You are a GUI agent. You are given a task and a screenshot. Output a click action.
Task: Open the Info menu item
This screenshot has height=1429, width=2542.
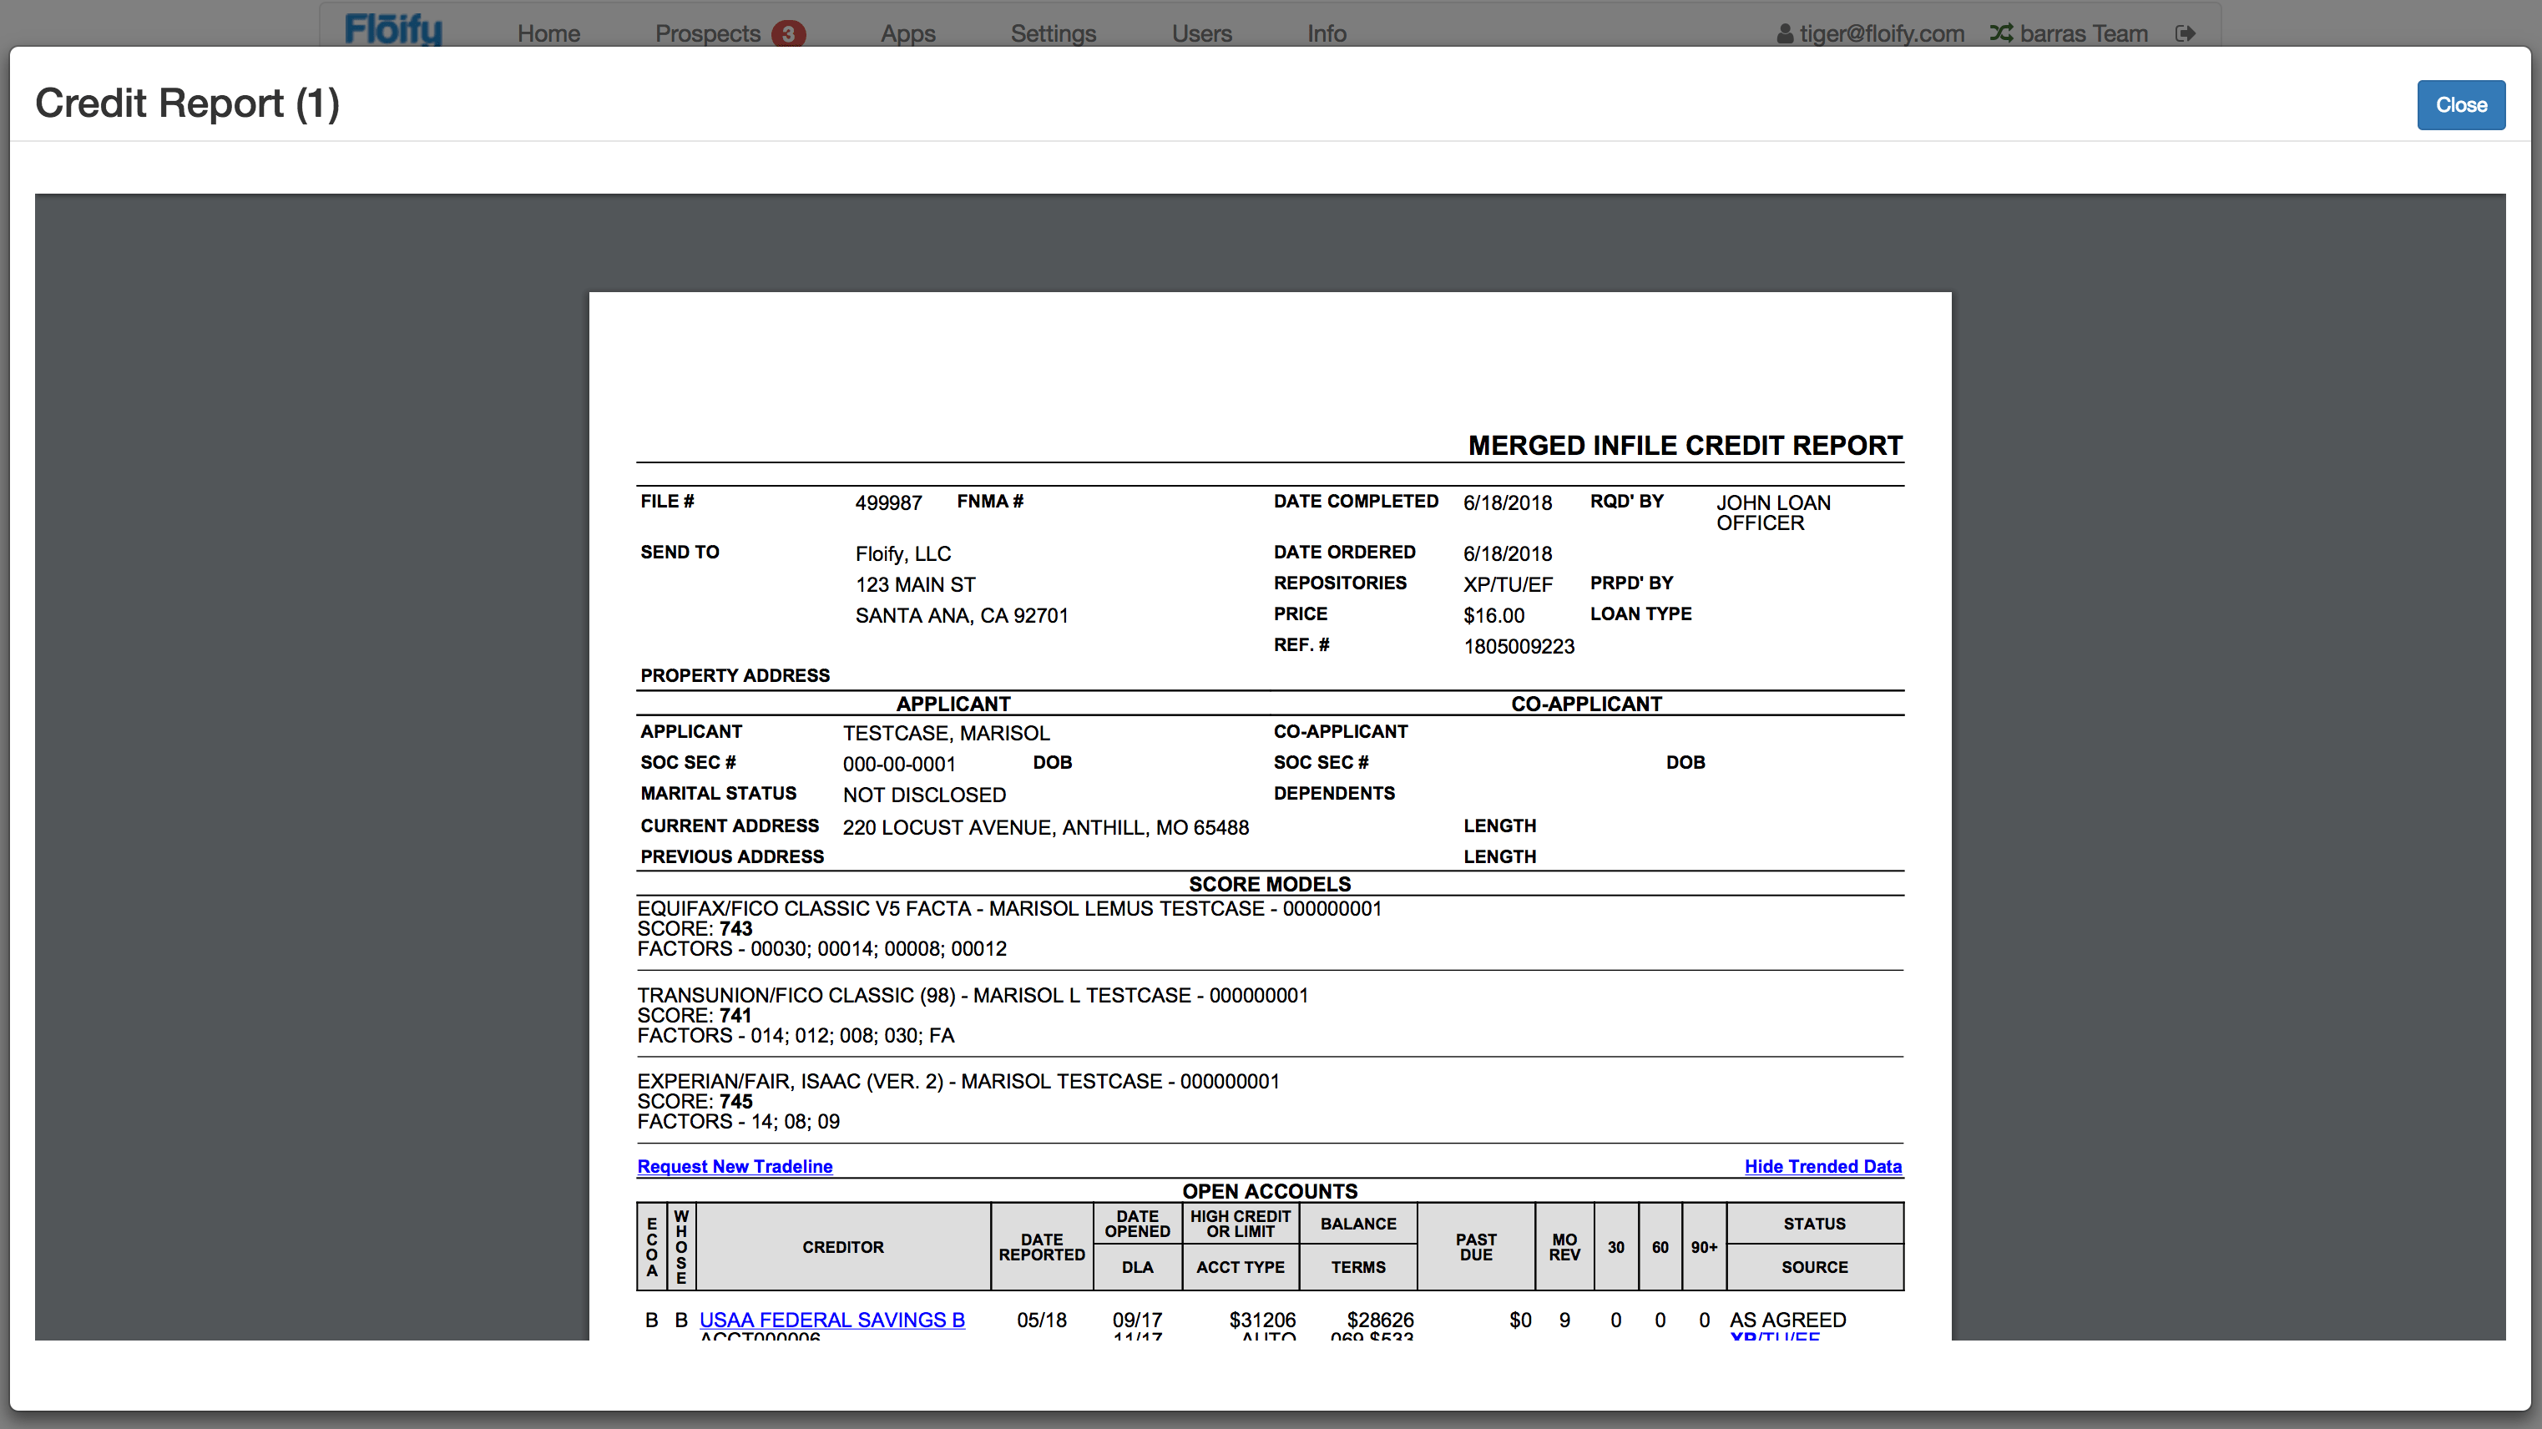[1327, 34]
